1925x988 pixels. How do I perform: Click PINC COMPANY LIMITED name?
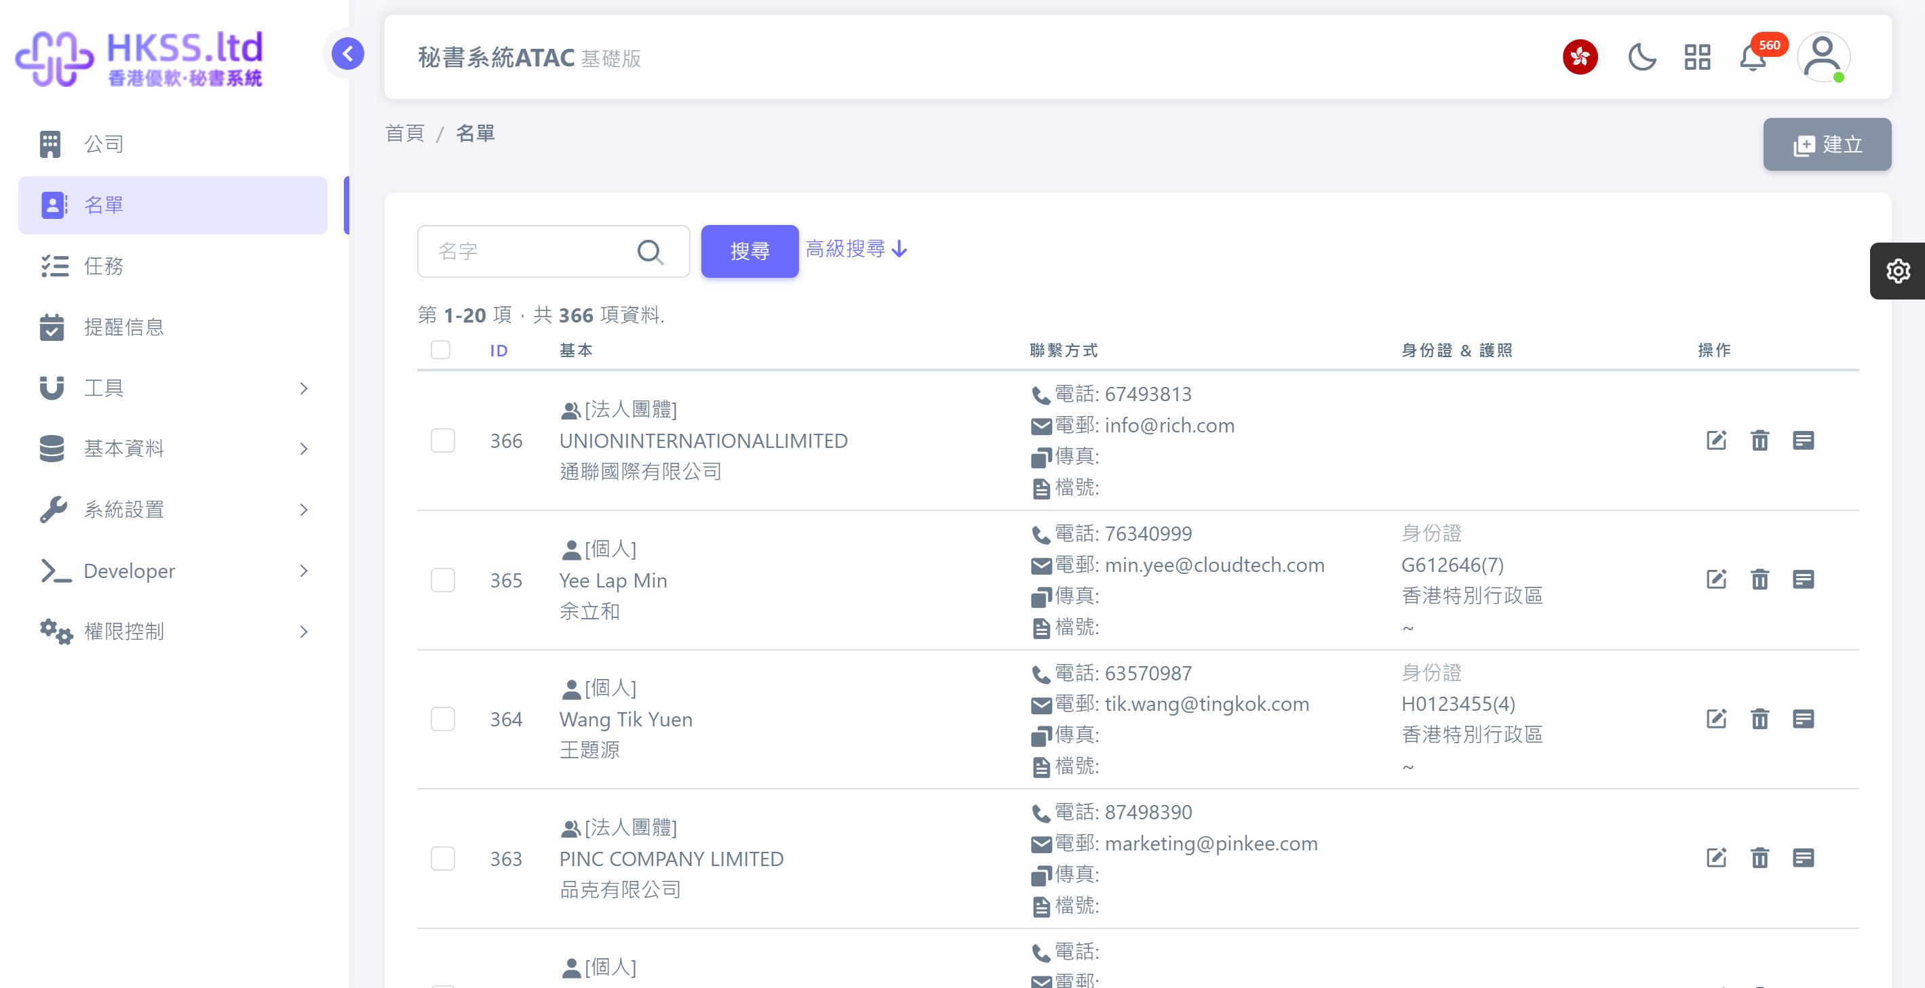671,859
